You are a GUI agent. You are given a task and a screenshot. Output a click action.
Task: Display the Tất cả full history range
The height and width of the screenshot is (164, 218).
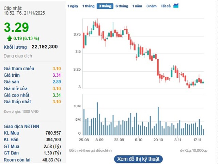pos(166,6)
